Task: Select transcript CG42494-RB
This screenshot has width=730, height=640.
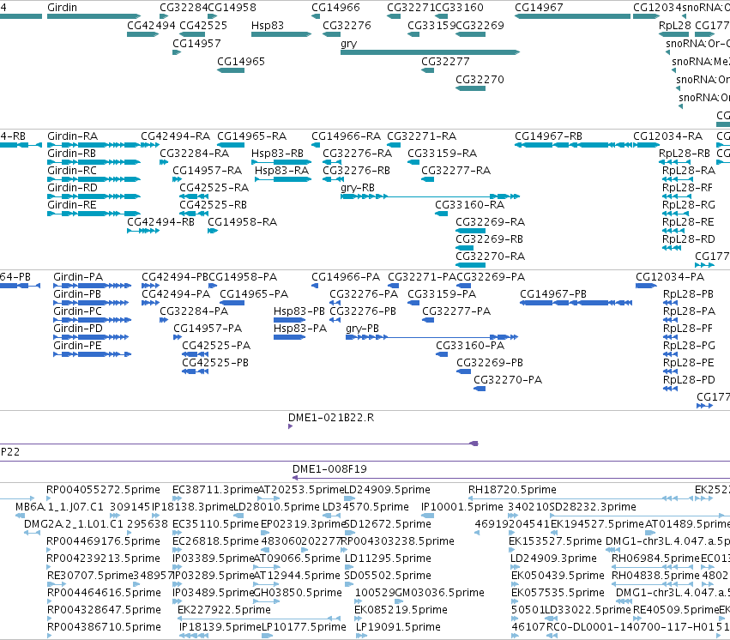Action: (143, 231)
